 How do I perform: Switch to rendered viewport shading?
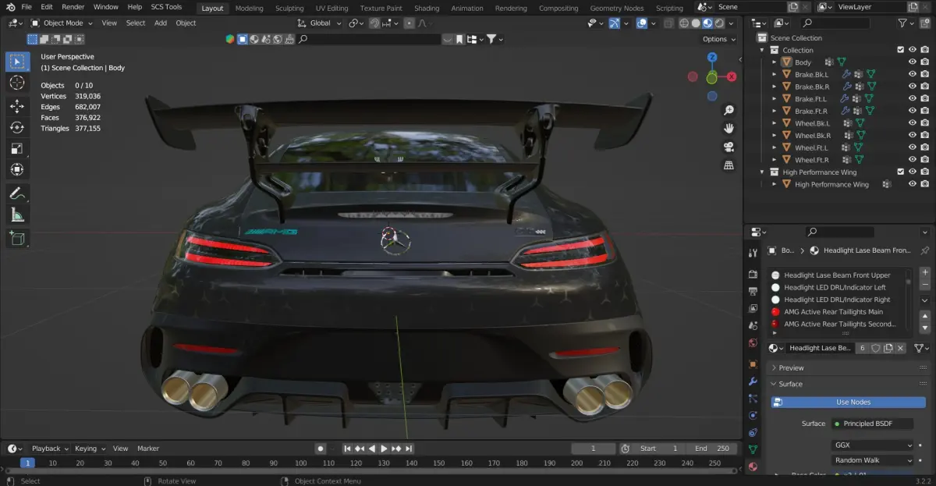point(719,23)
